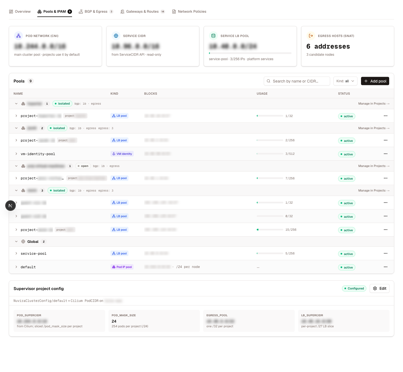
Task: Click the Service CIDR globe icon
Action: 116,36
